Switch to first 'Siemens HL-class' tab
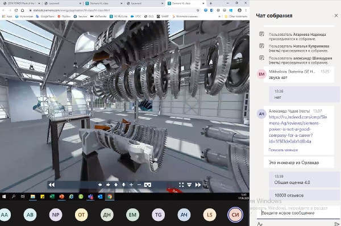Viewport: 341px width, 226px height. pos(103,3)
